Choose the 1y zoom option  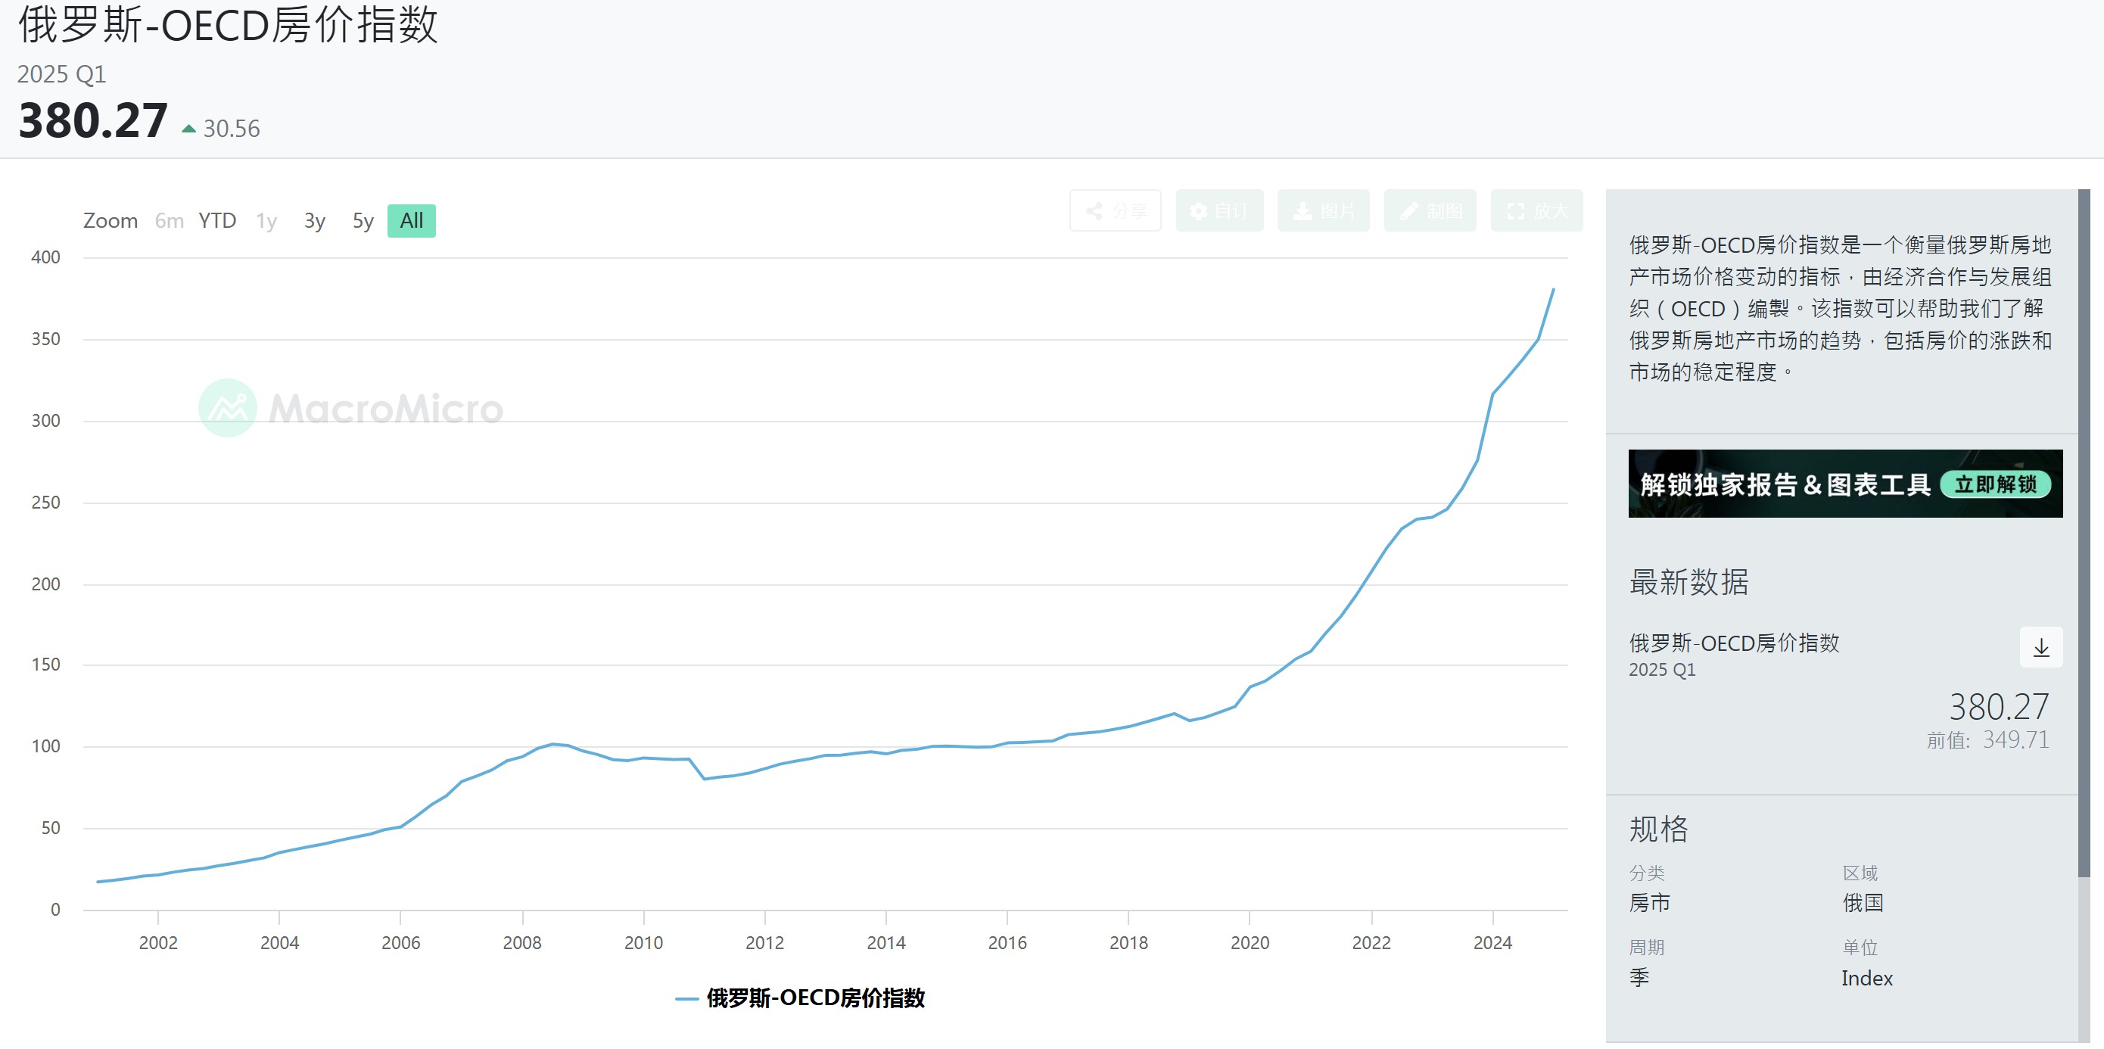tap(266, 220)
